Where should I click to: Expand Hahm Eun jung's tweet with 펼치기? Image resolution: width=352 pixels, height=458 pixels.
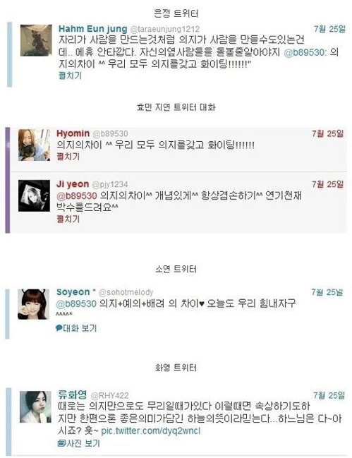[x=70, y=76]
